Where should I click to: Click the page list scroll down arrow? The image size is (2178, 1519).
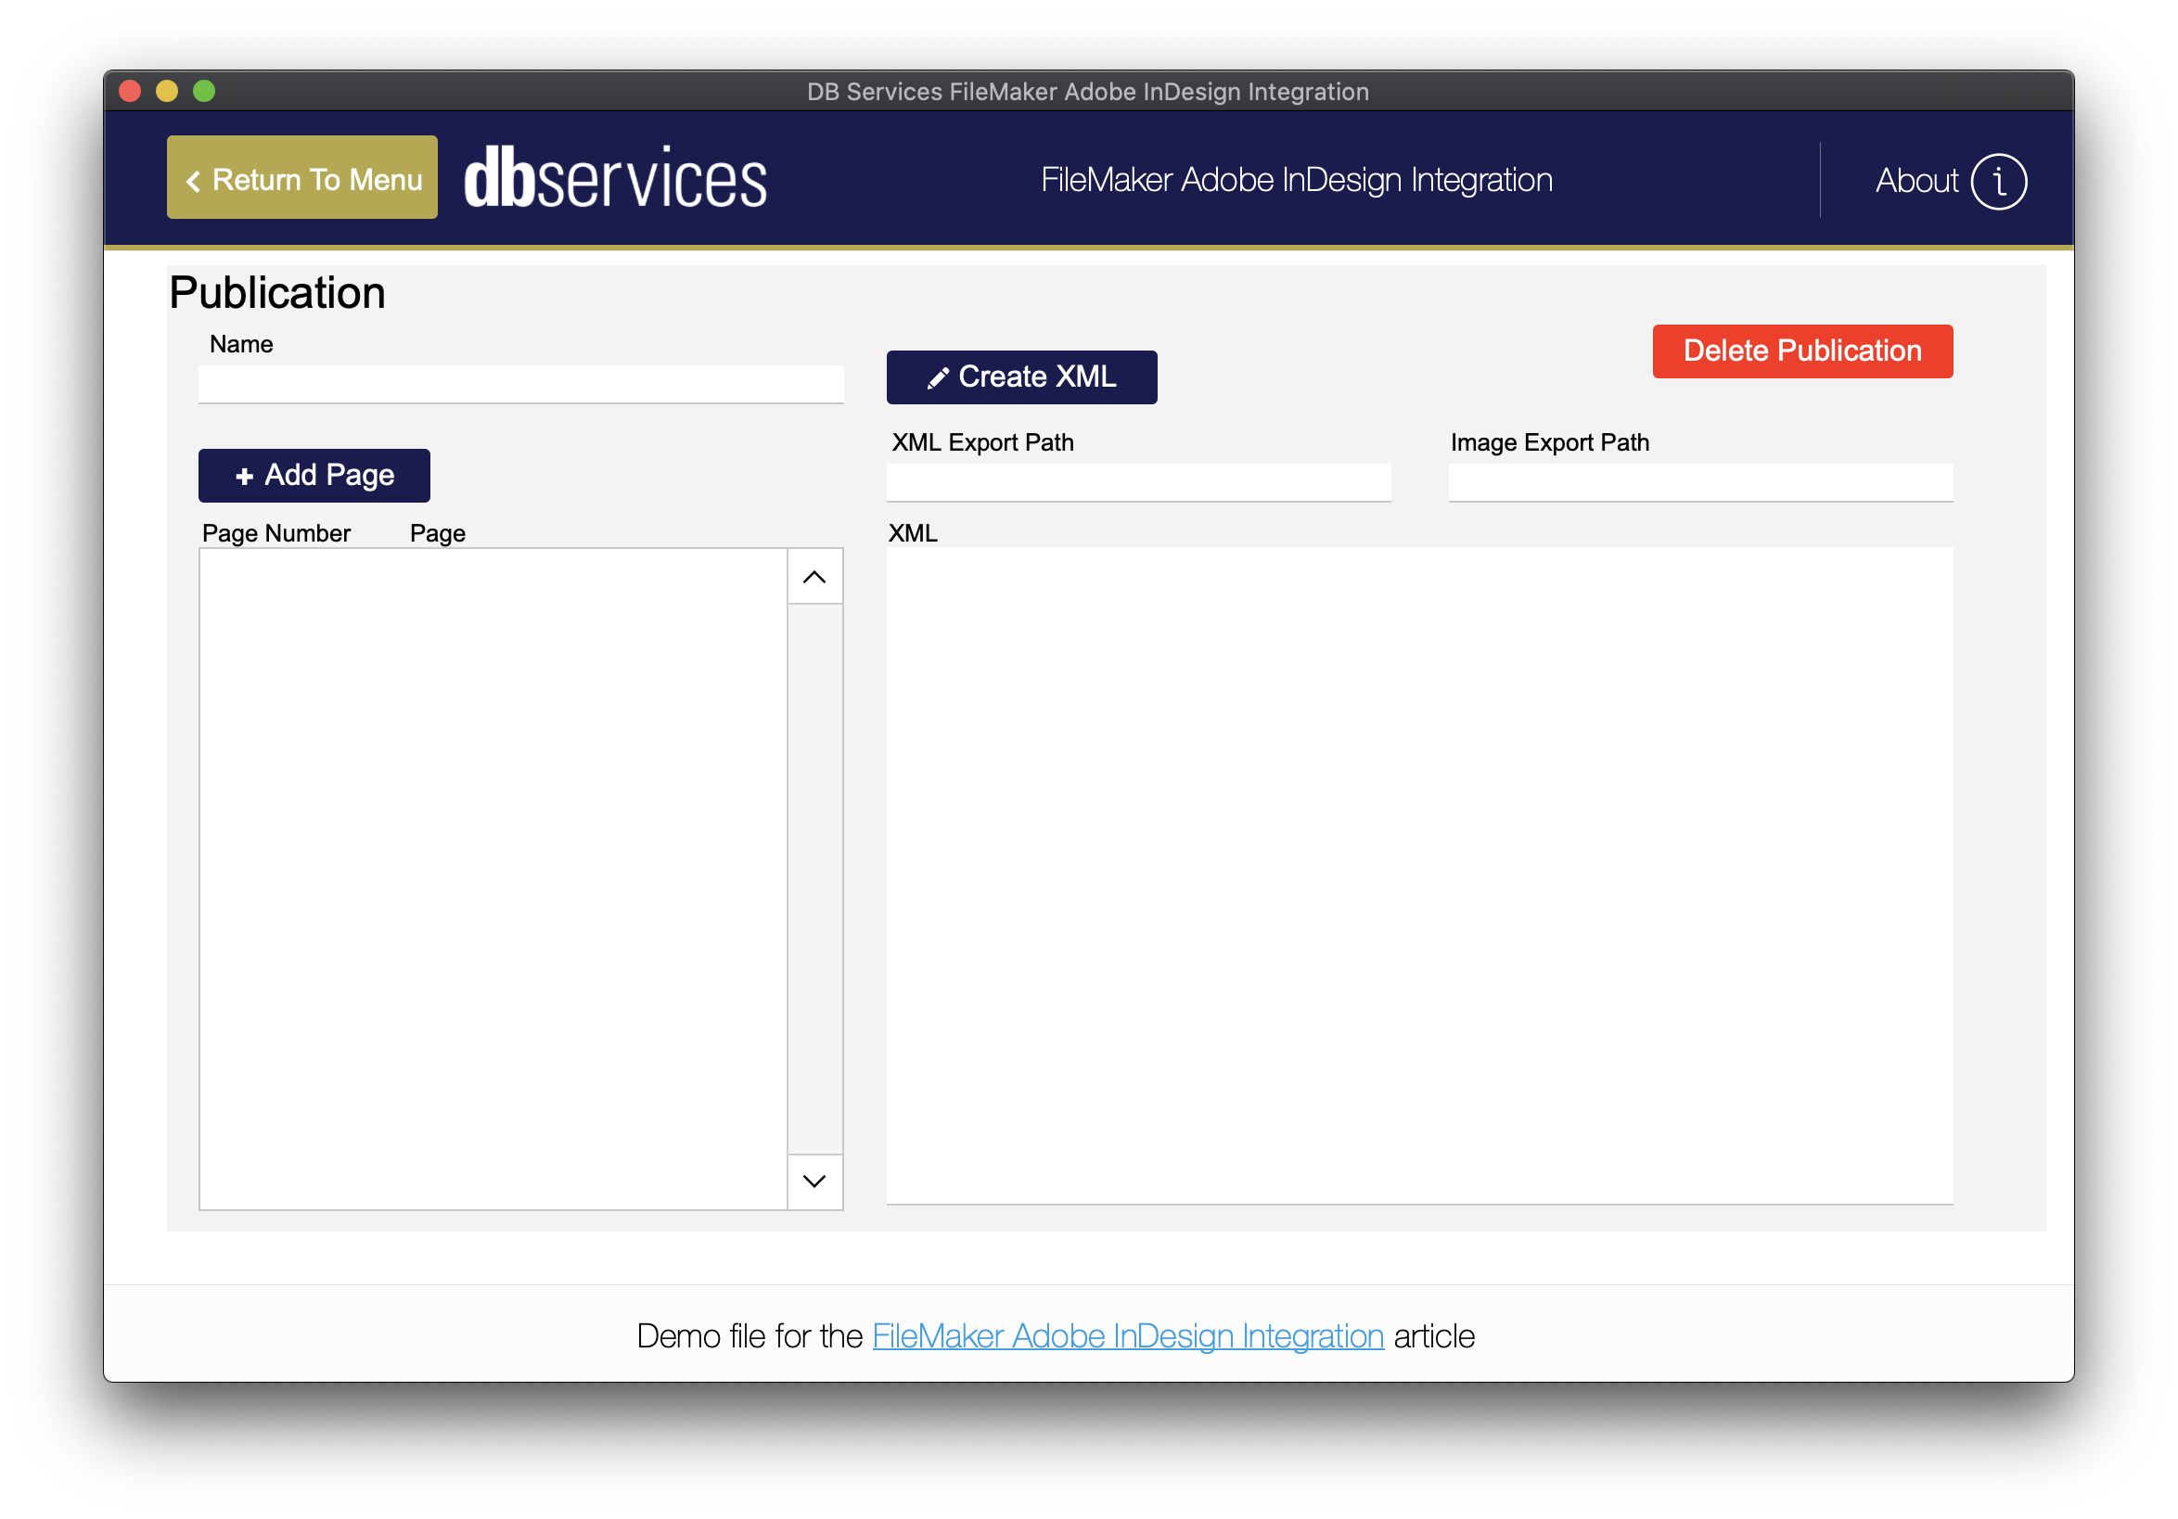[814, 1181]
